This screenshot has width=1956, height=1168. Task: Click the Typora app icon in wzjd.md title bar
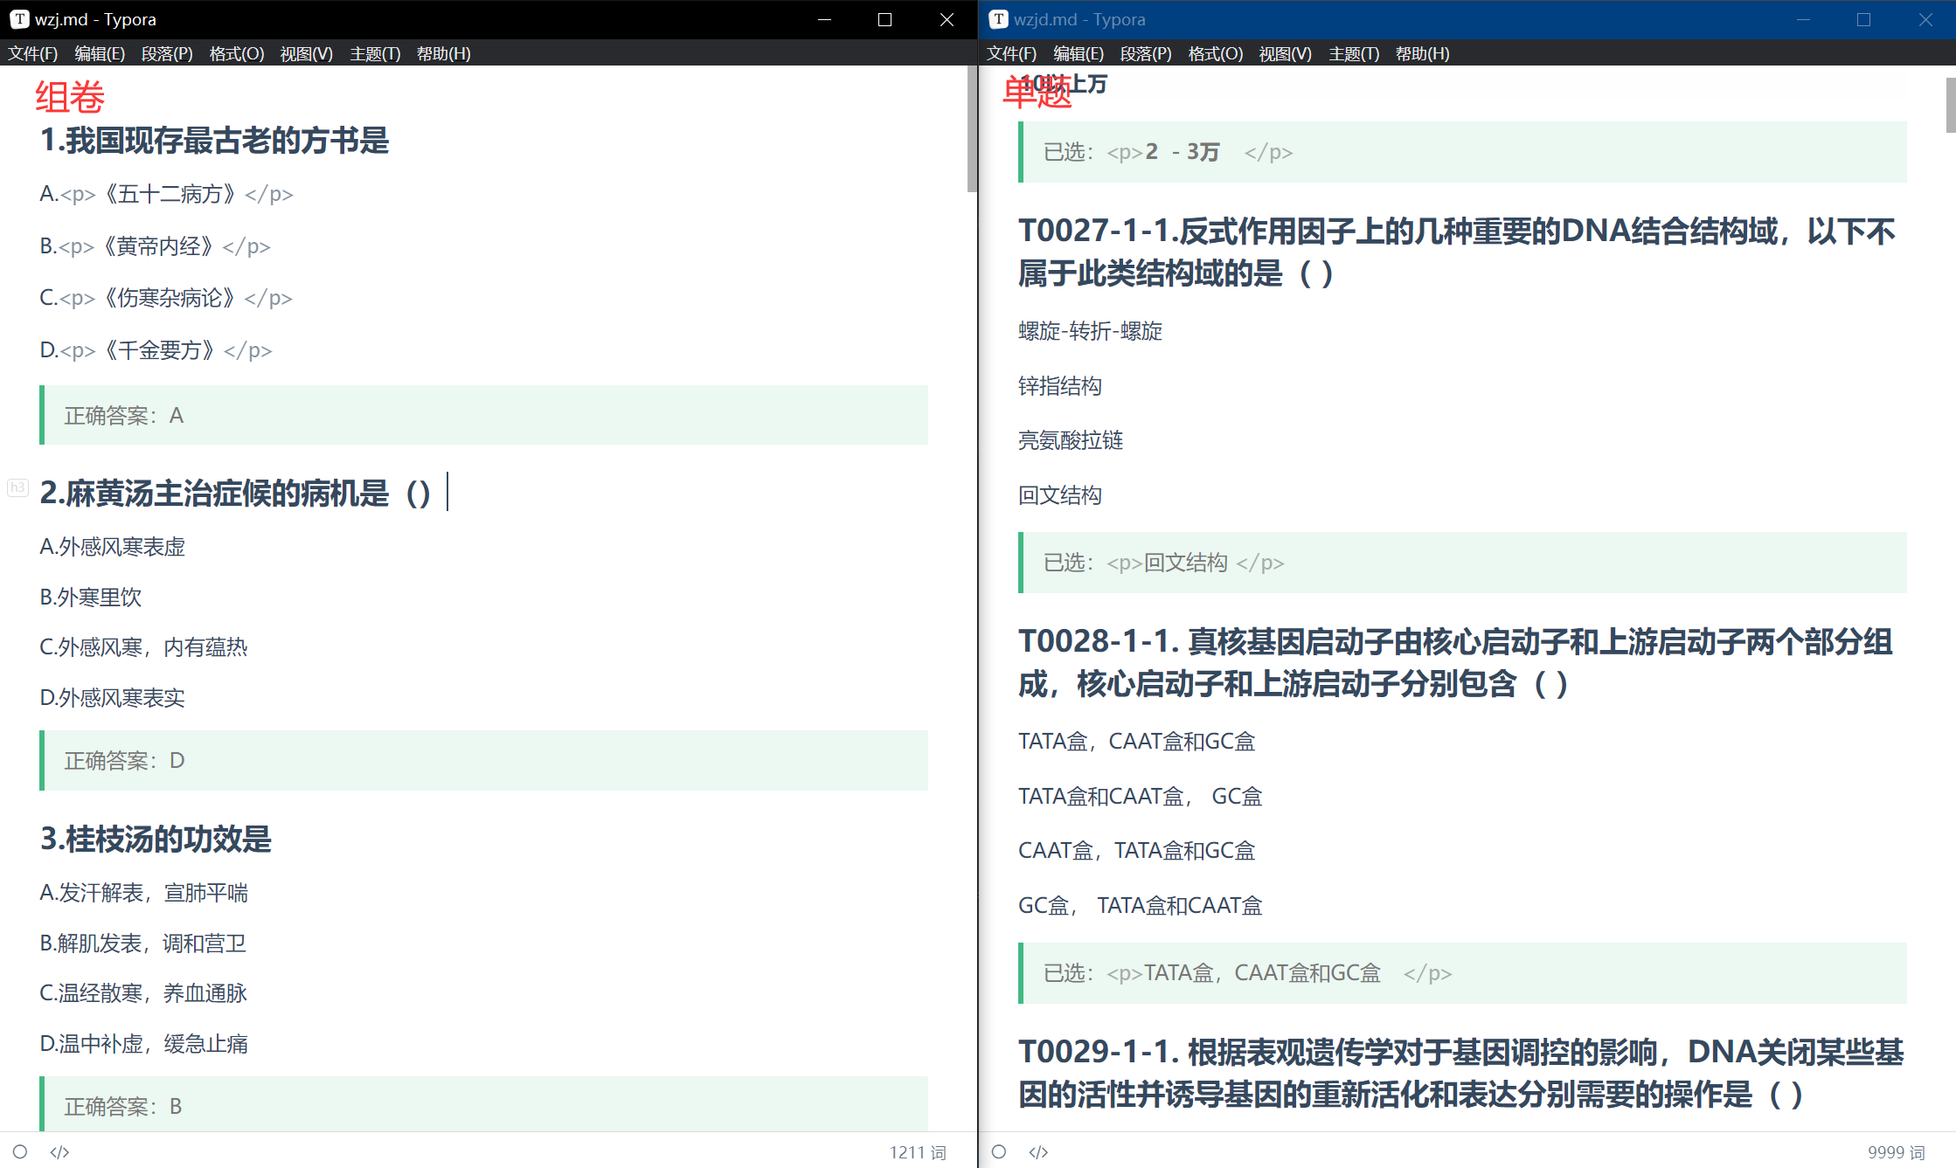pos(997,18)
